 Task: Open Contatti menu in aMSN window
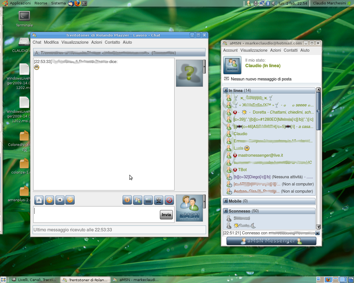pos(291,50)
